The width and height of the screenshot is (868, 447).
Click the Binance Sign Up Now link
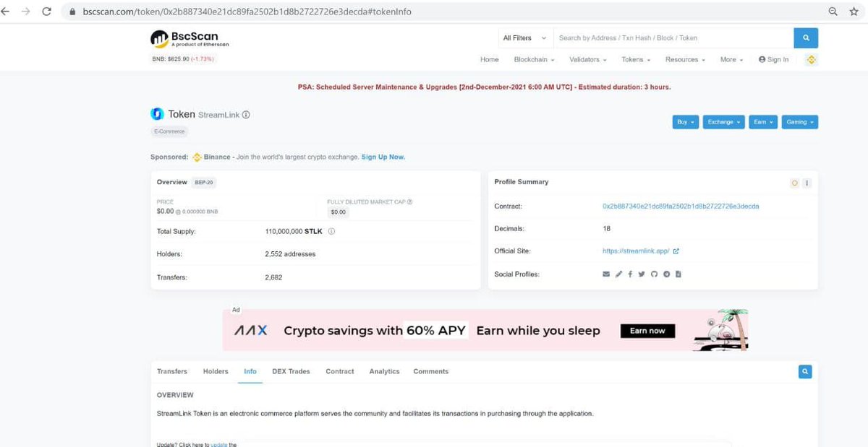[383, 157]
